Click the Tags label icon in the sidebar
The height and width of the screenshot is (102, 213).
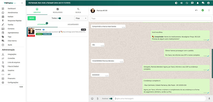[x=3, y=37]
